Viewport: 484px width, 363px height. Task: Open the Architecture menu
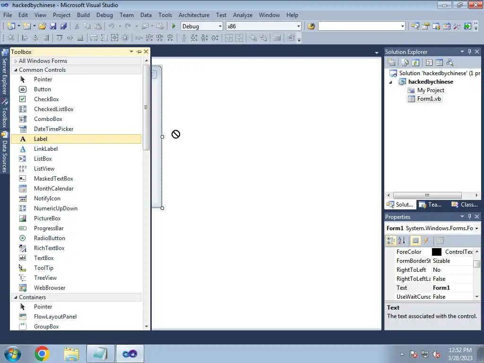click(x=194, y=15)
